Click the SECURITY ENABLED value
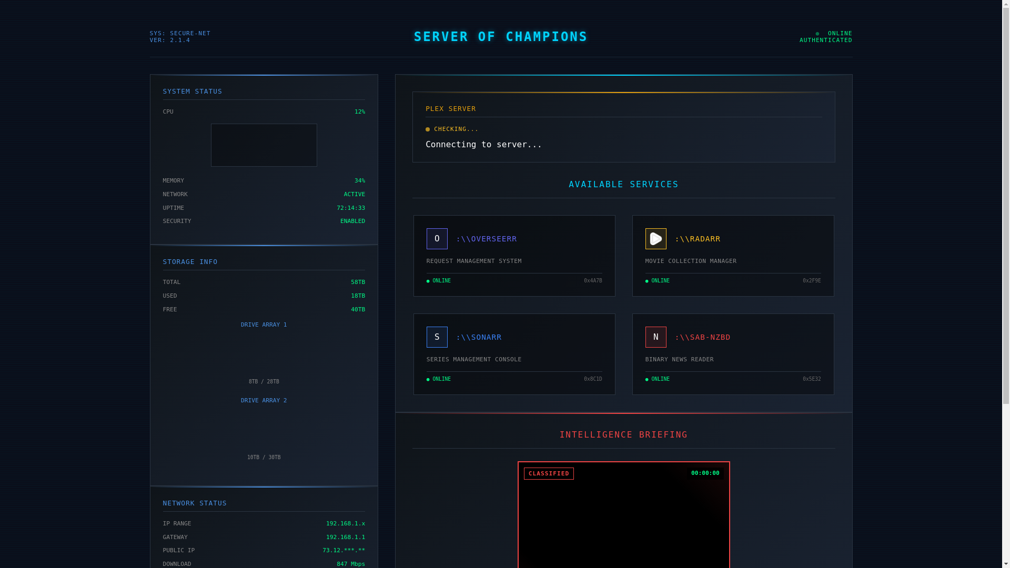Screen dimensions: 1010x568 [x=352, y=221]
